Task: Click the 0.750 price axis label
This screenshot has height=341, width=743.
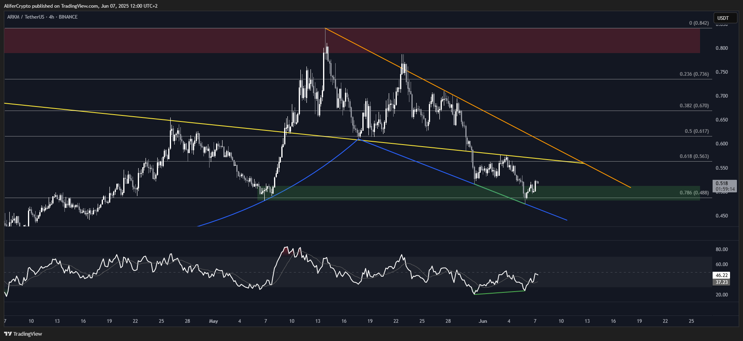Action: [x=722, y=72]
